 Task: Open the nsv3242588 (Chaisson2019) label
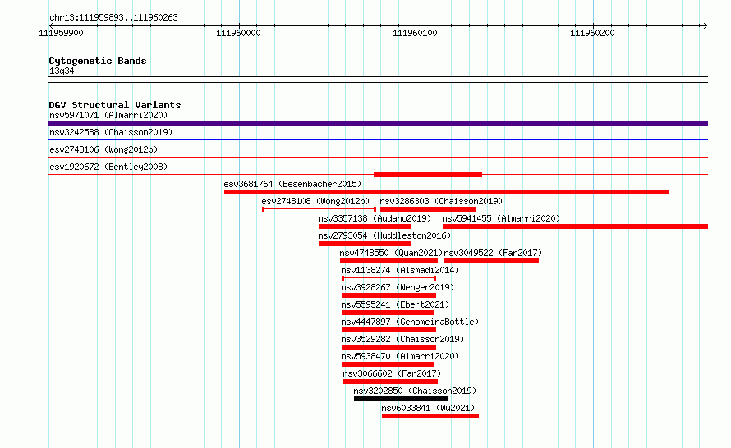(x=111, y=132)
